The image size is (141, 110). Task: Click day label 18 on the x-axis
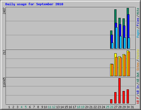tap(78, 107)
